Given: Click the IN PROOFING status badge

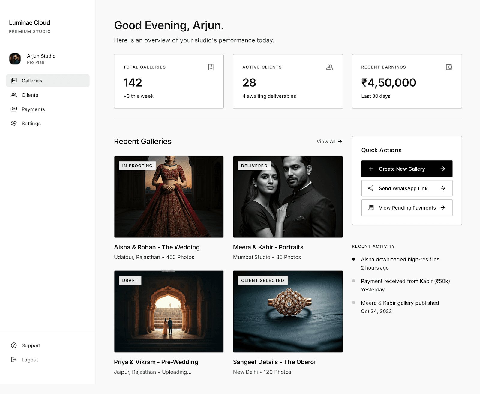Looking at the screenshot, I should click(137, 166).
